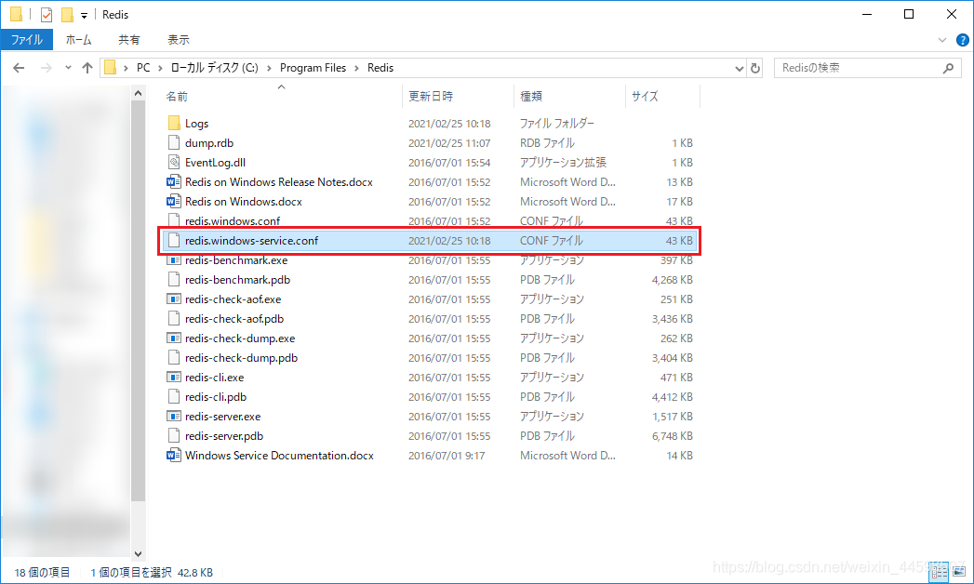
Task: Select Word icon of Redis on Windows.docx
Action: (174, 201)
